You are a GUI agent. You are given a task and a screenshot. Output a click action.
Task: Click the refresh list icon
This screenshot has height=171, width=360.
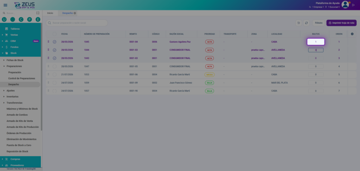click(306, 23)
